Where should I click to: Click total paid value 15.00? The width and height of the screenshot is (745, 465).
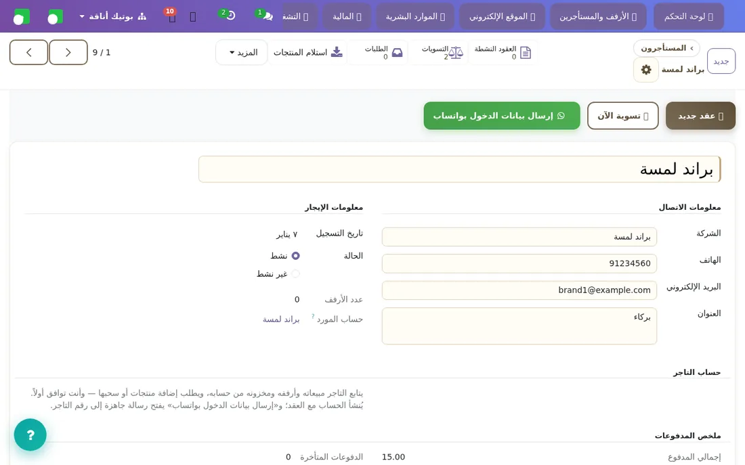(x=393, y=457)
